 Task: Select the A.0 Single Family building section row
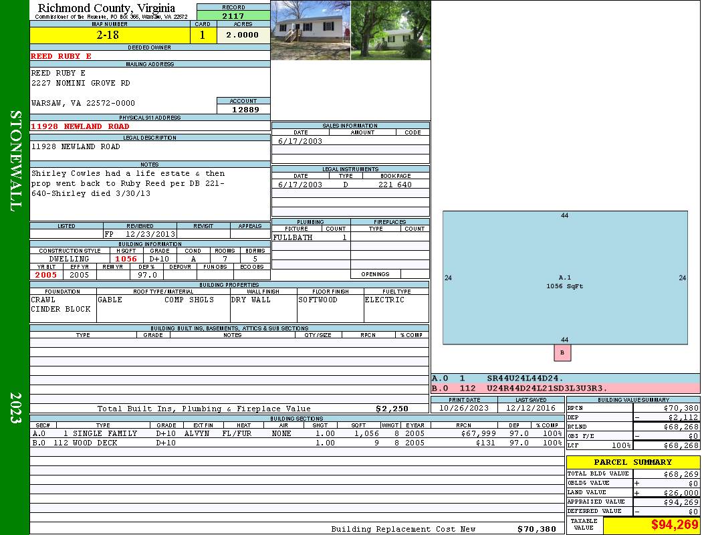click(294, 433)
